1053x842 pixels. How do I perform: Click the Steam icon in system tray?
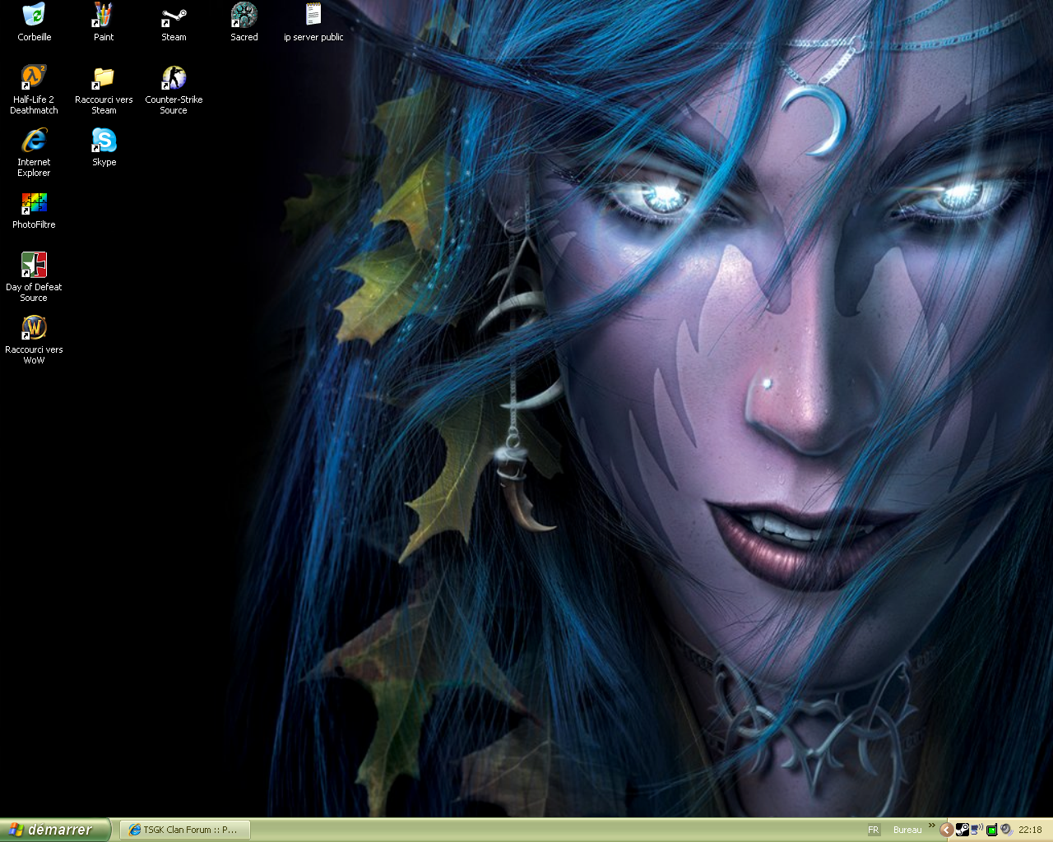(x=962, y=830)
